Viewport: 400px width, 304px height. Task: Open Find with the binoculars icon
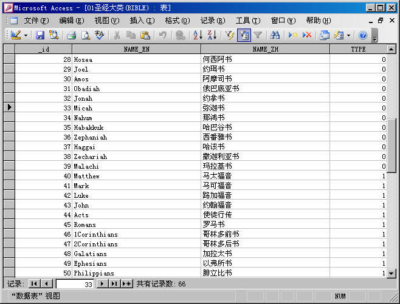275,35
